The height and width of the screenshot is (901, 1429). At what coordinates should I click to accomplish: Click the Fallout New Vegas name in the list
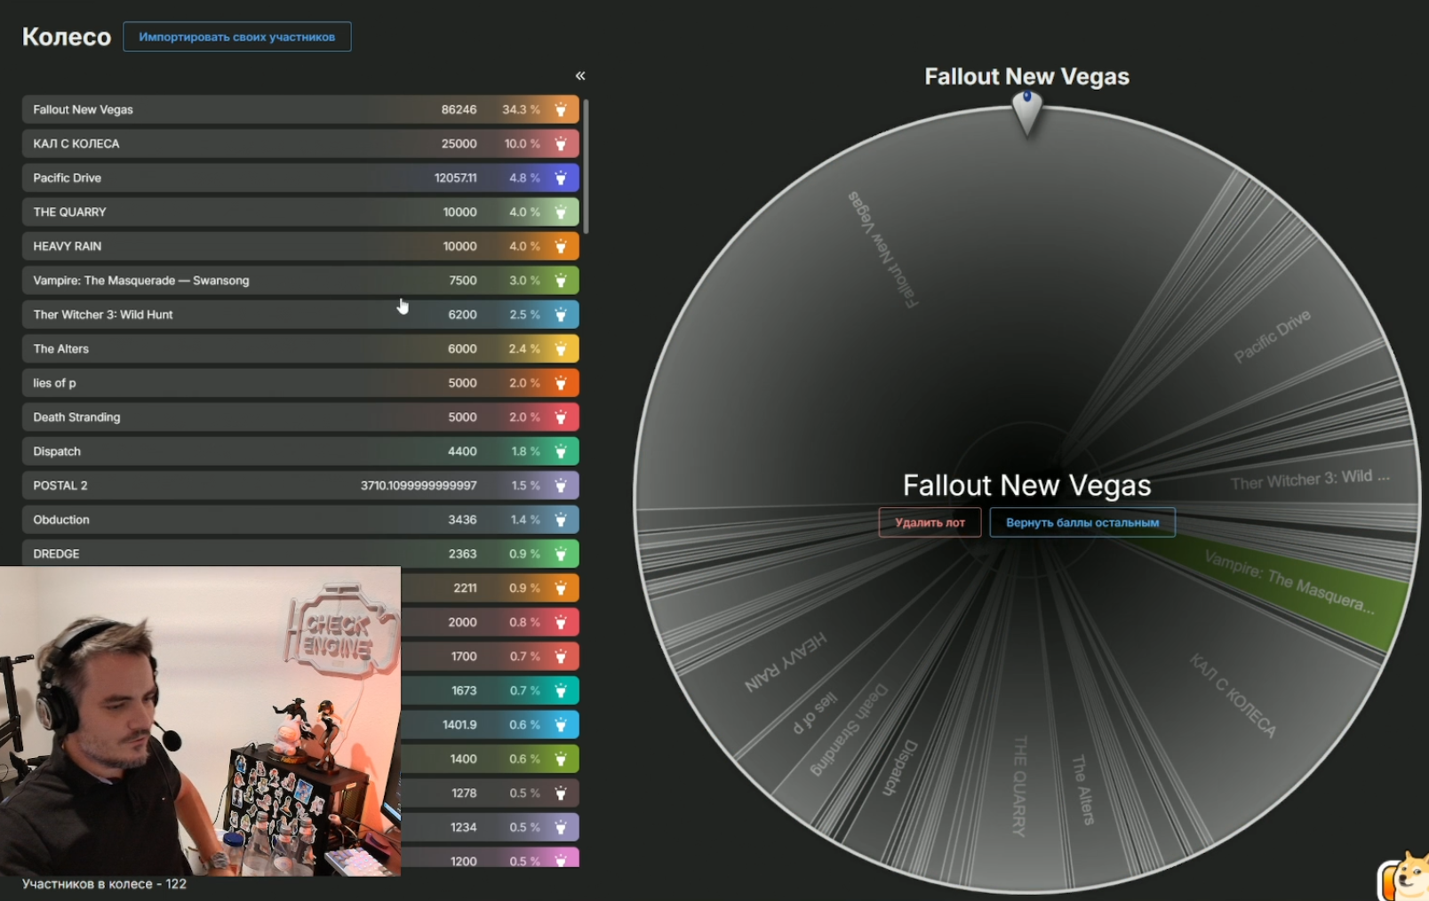pos(83,109)
